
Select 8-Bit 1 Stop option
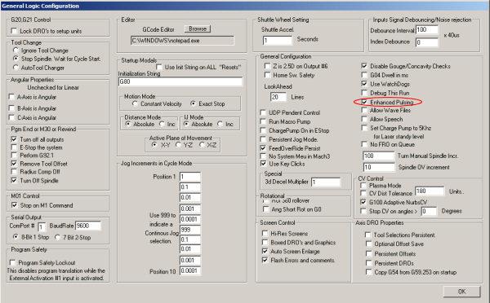[x=16, y=237]
